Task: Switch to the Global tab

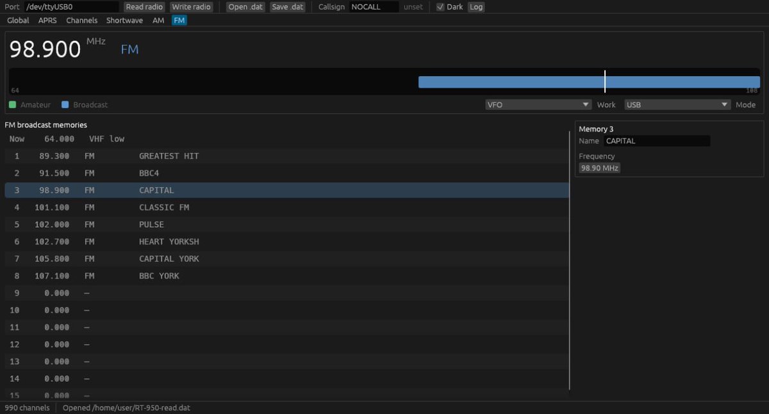Action: coord(18,20)
